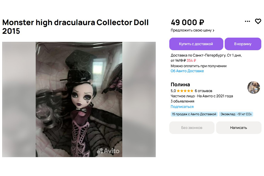Click the discounted delivery price 354 ₽

pyautogui.click(x=191, y=61)
